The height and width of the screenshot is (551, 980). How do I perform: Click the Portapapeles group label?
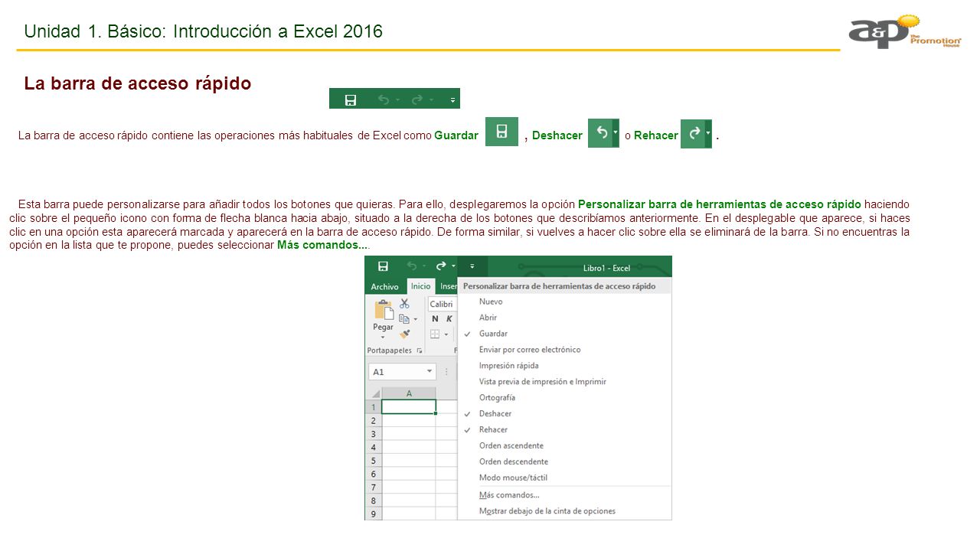[390, 350]
